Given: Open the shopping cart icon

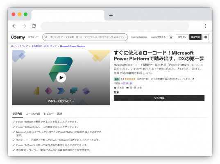Looking at the screenshot, I should pos(171,37).
